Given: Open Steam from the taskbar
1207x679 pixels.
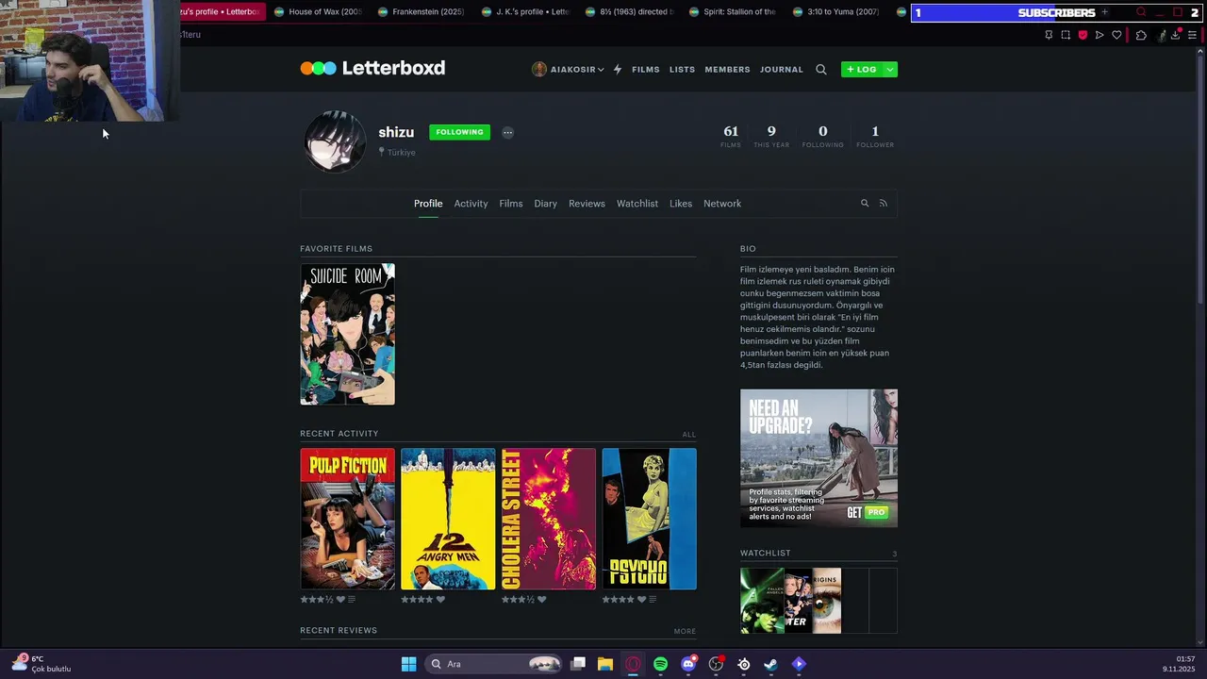Looking at the screenshot, I should [770, 664].
